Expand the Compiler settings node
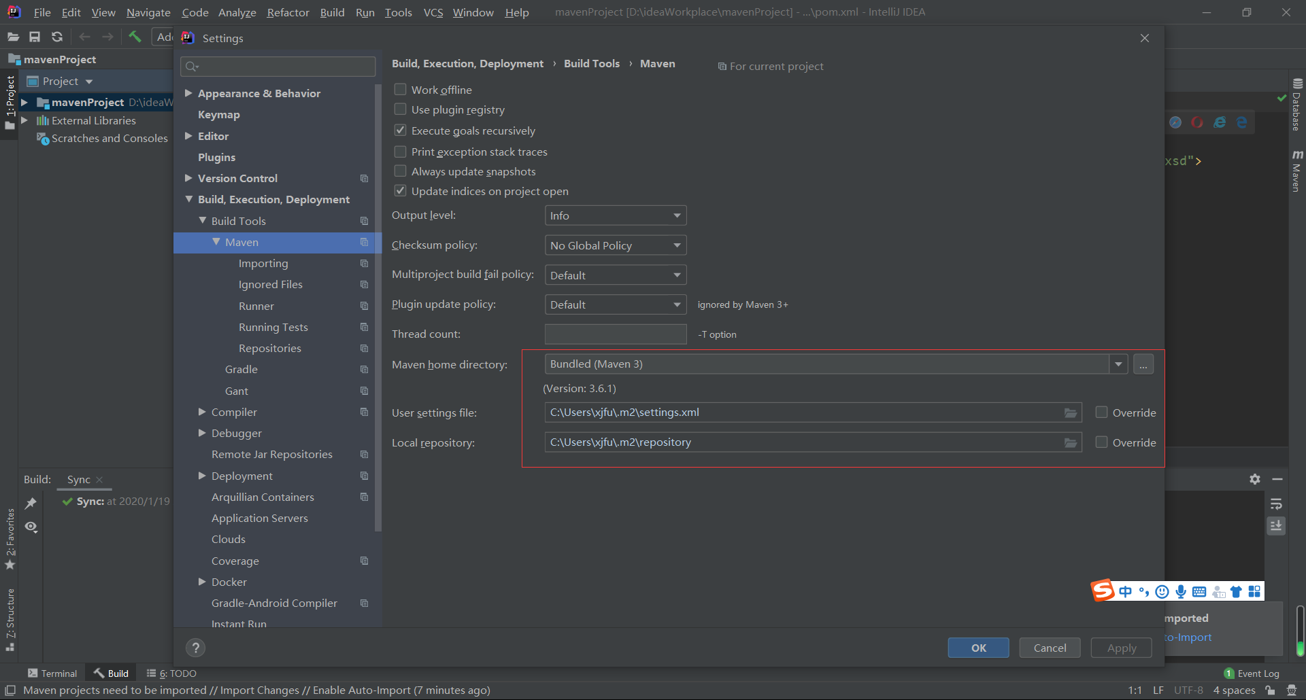This screenshot has height=700, width=1306. [x=202, y=412]
